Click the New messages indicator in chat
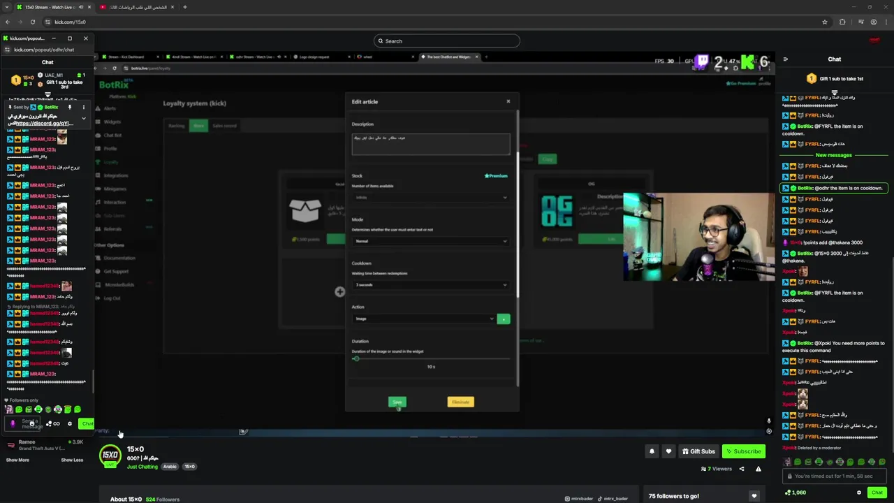Viewport: 894px width, 503px height. [x=834, y=155]
